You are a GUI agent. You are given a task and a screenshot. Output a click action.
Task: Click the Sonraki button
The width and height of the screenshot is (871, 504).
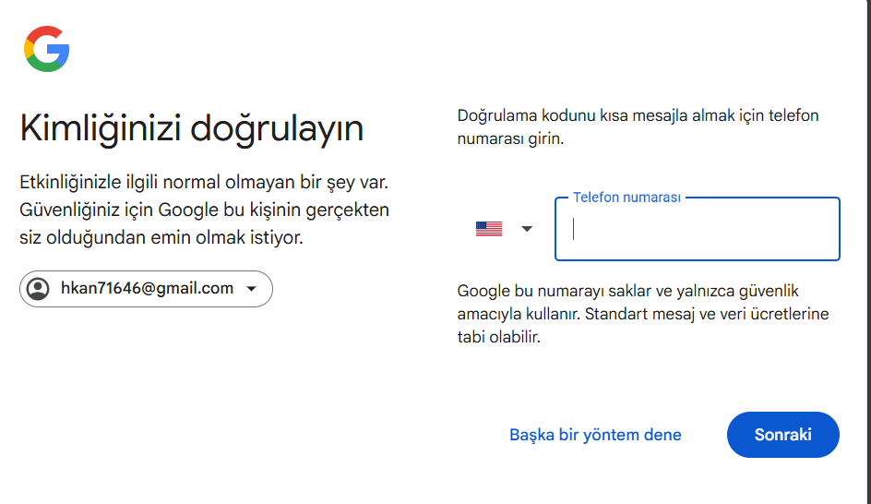(783, 435)
